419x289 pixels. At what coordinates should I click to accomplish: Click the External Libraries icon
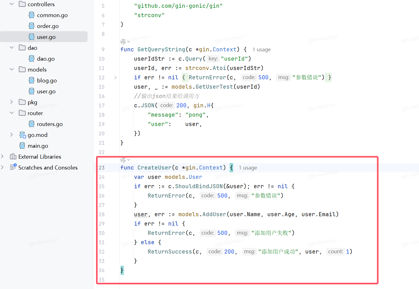(13, 156)
